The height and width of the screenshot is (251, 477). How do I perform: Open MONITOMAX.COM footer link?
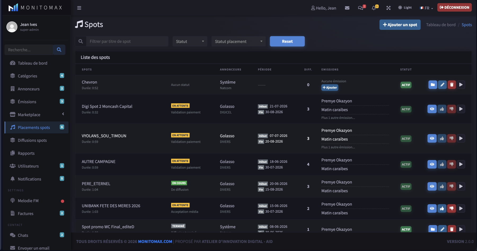pos(155,241)
